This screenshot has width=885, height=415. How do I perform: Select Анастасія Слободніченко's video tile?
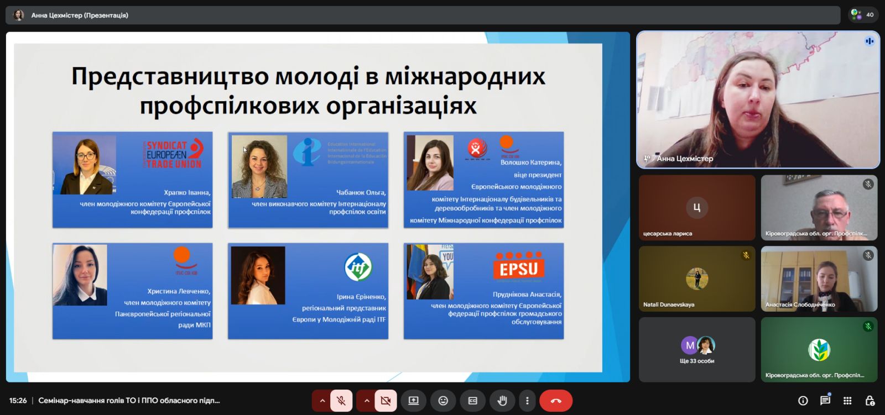point(819,279)
